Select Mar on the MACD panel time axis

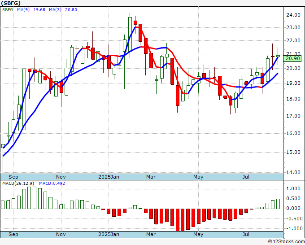tap(151, 234)
